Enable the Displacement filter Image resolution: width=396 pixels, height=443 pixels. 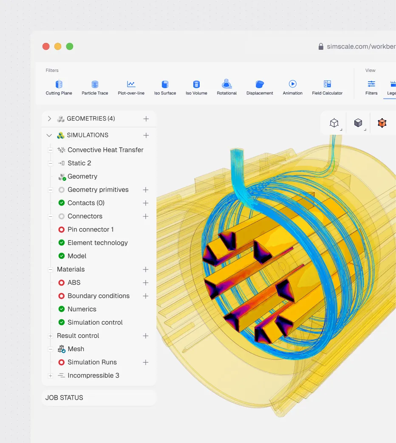pyautogui.click(x=260, y=88)
